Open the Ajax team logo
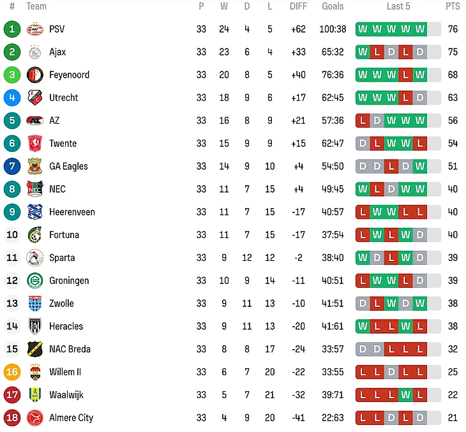This screenshot has width=466, height=432. (34, 52)
